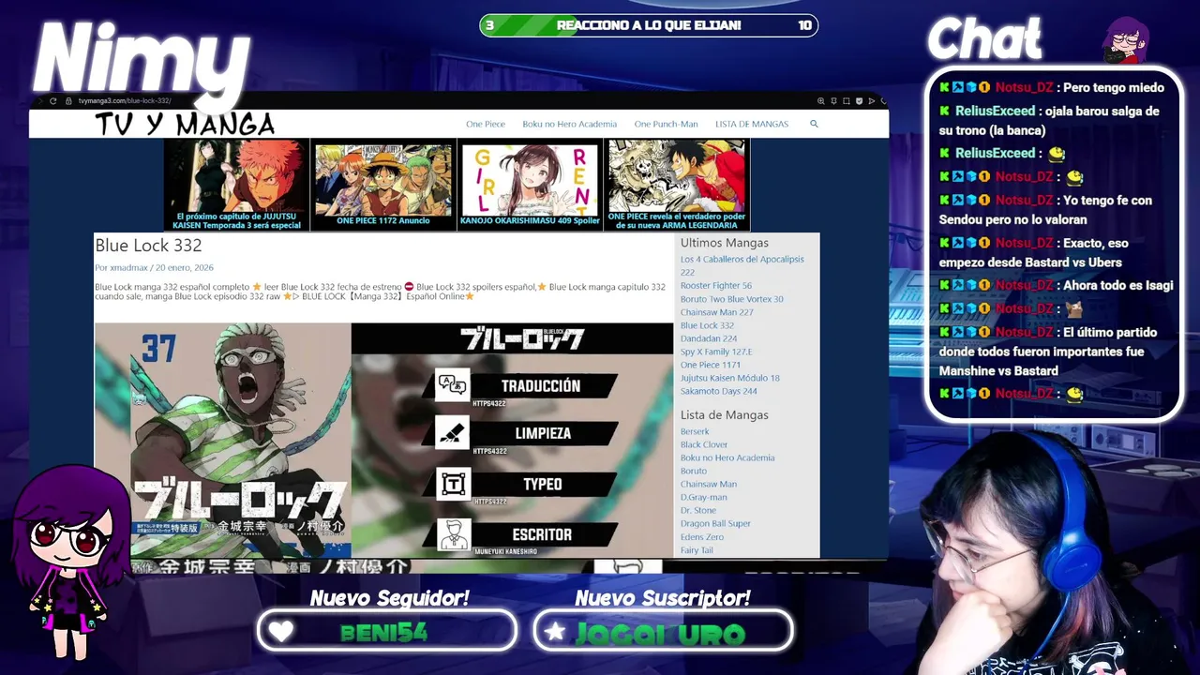
Task: Open the One Punch-Man menu item
Action: click(666, 124)
